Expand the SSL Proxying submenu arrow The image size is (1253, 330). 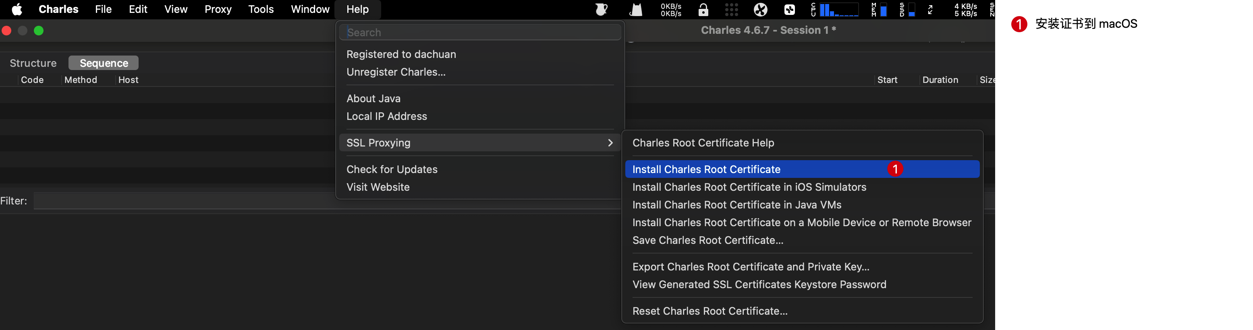[610, 143]
